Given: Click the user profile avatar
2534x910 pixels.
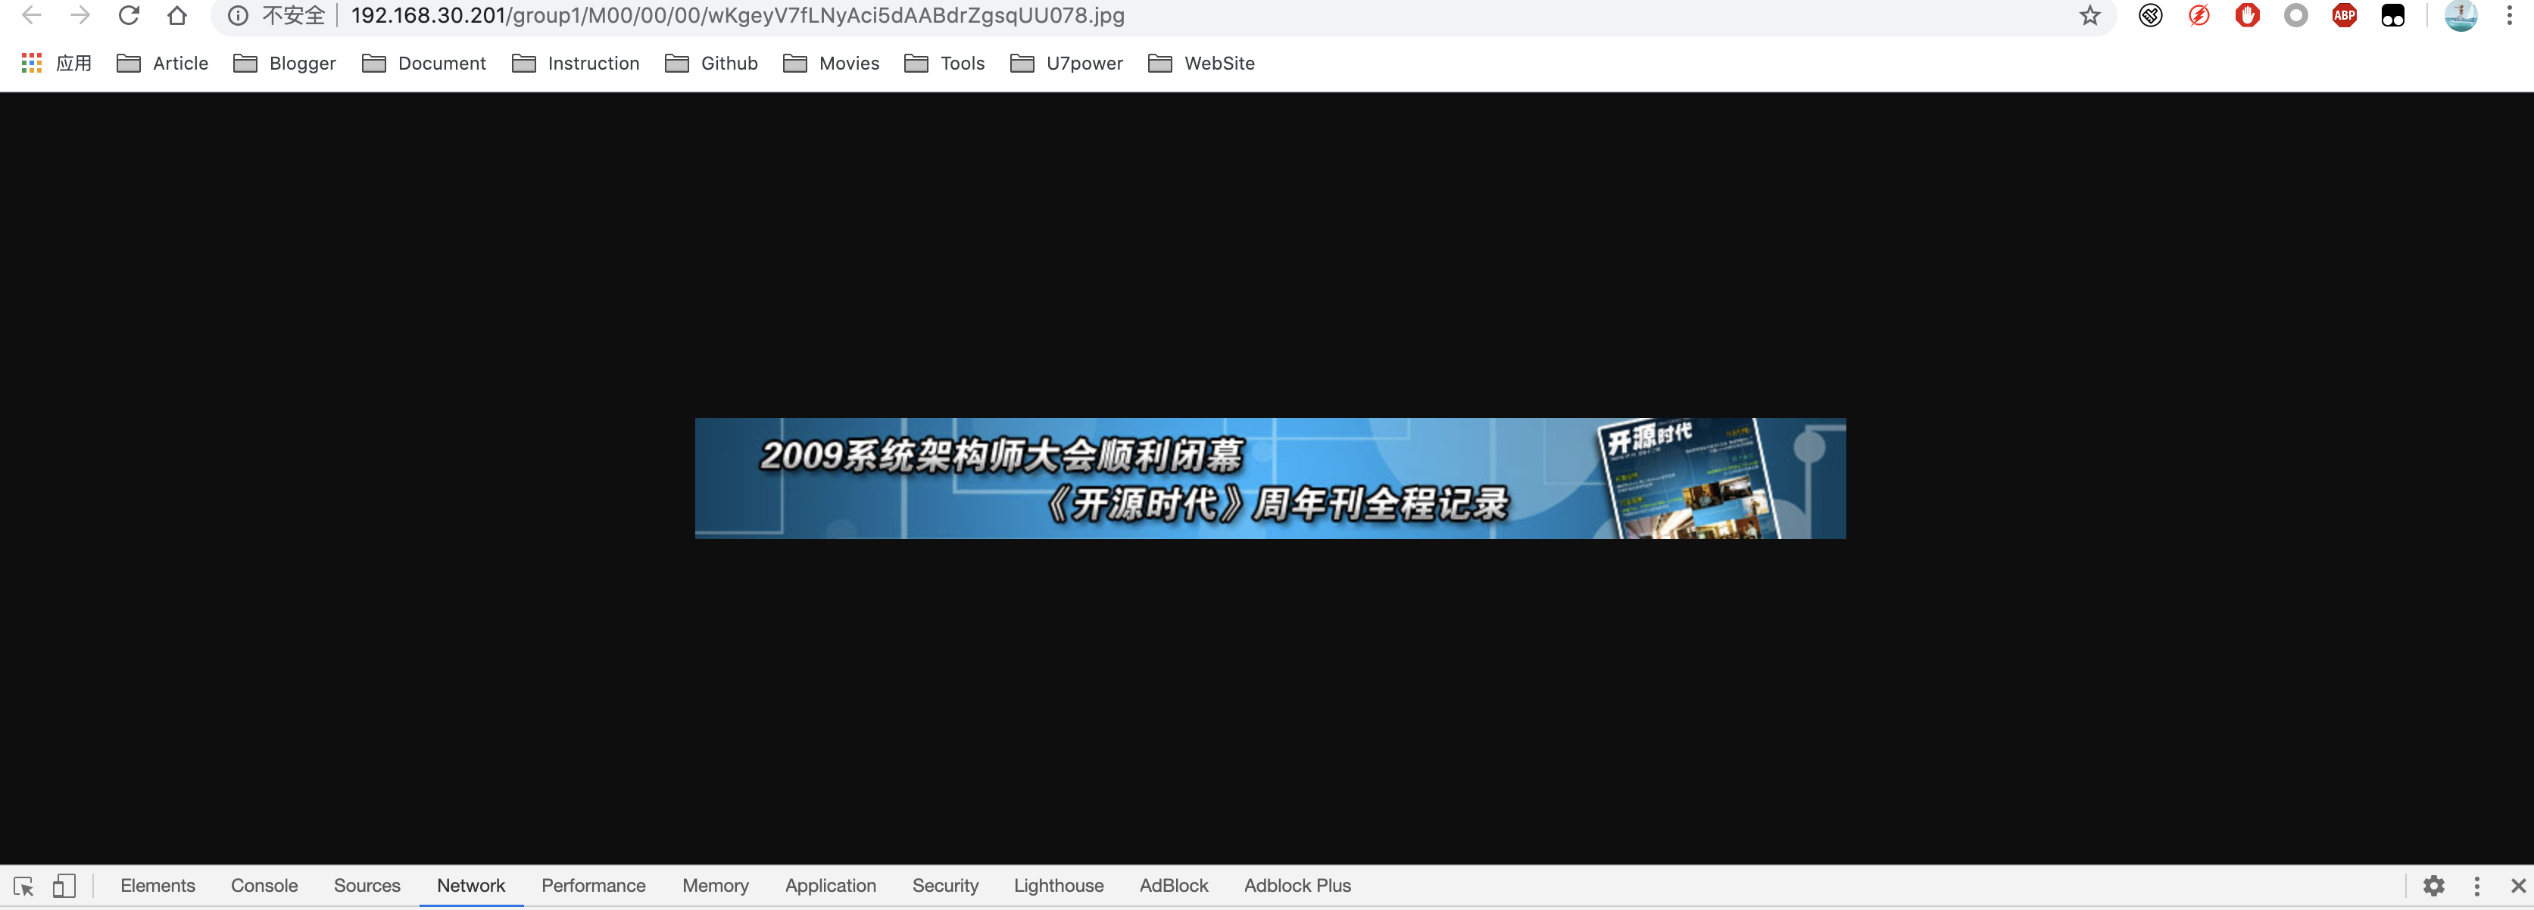Looking at the screenshot, I should [2461, 16].
